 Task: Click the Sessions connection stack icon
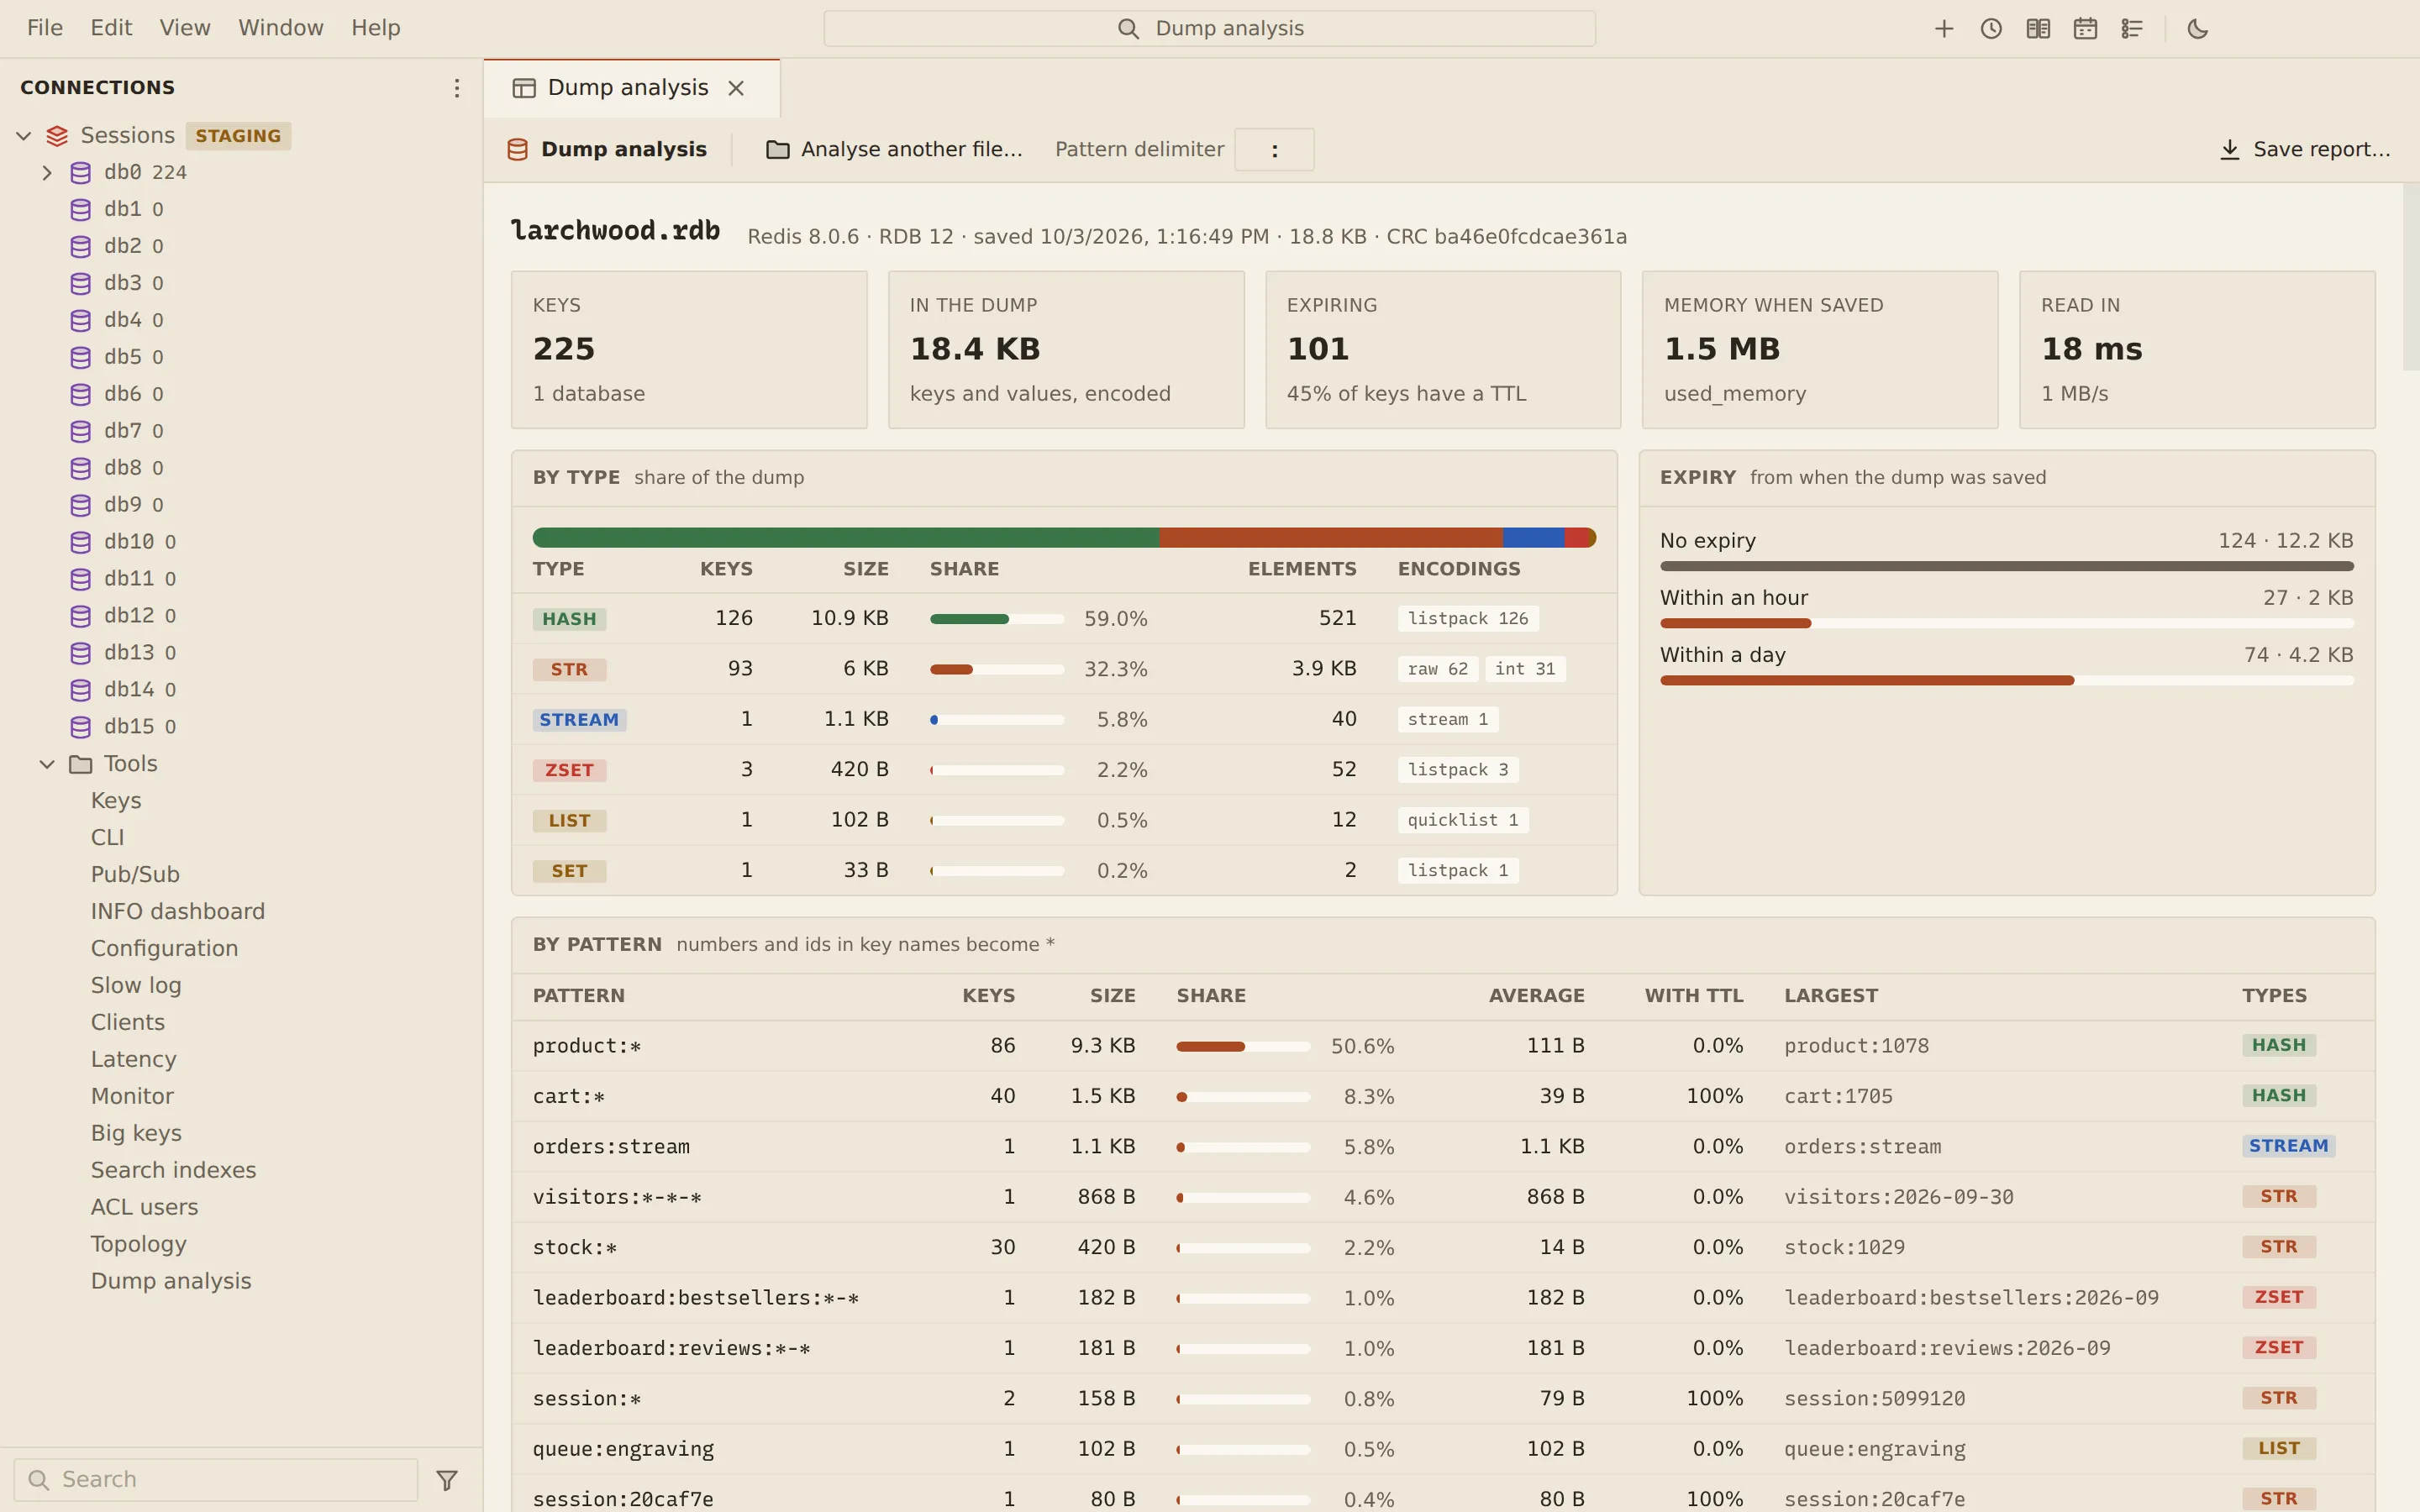click(x=57, y=135)
